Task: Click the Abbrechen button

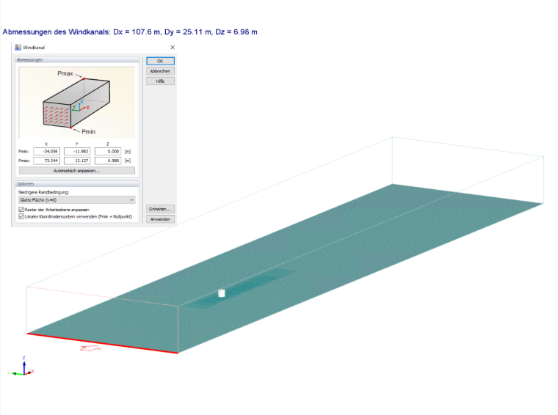Action: click(x=160, y=71)
